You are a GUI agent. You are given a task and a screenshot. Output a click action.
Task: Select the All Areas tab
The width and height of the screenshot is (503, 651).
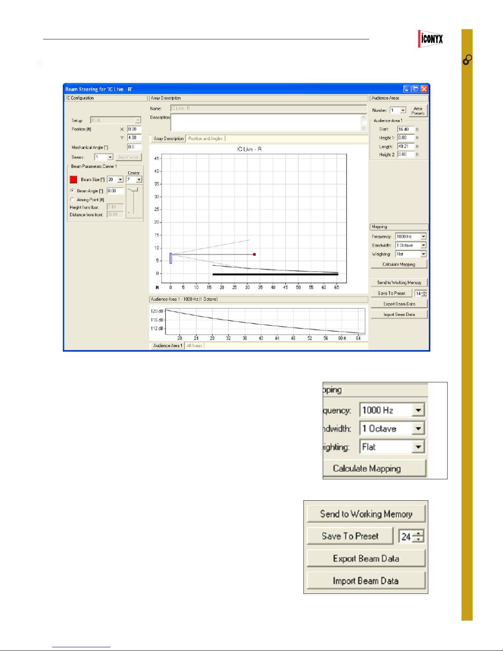point(194,345)
